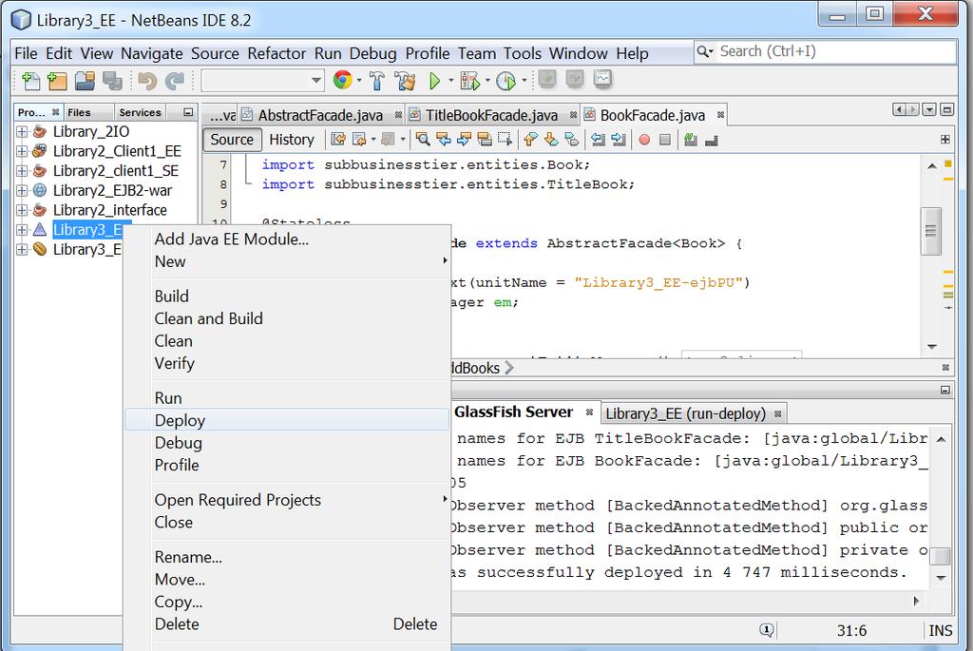The image size is (973, 651).
Task: Click the INS insert mode indicator
Action: pyautogui.click(x=940, y=630)
